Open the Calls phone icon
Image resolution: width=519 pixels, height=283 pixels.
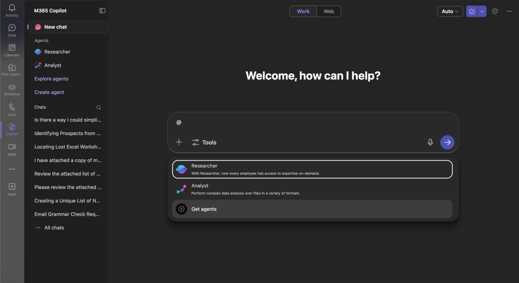(x=12, y=107)
